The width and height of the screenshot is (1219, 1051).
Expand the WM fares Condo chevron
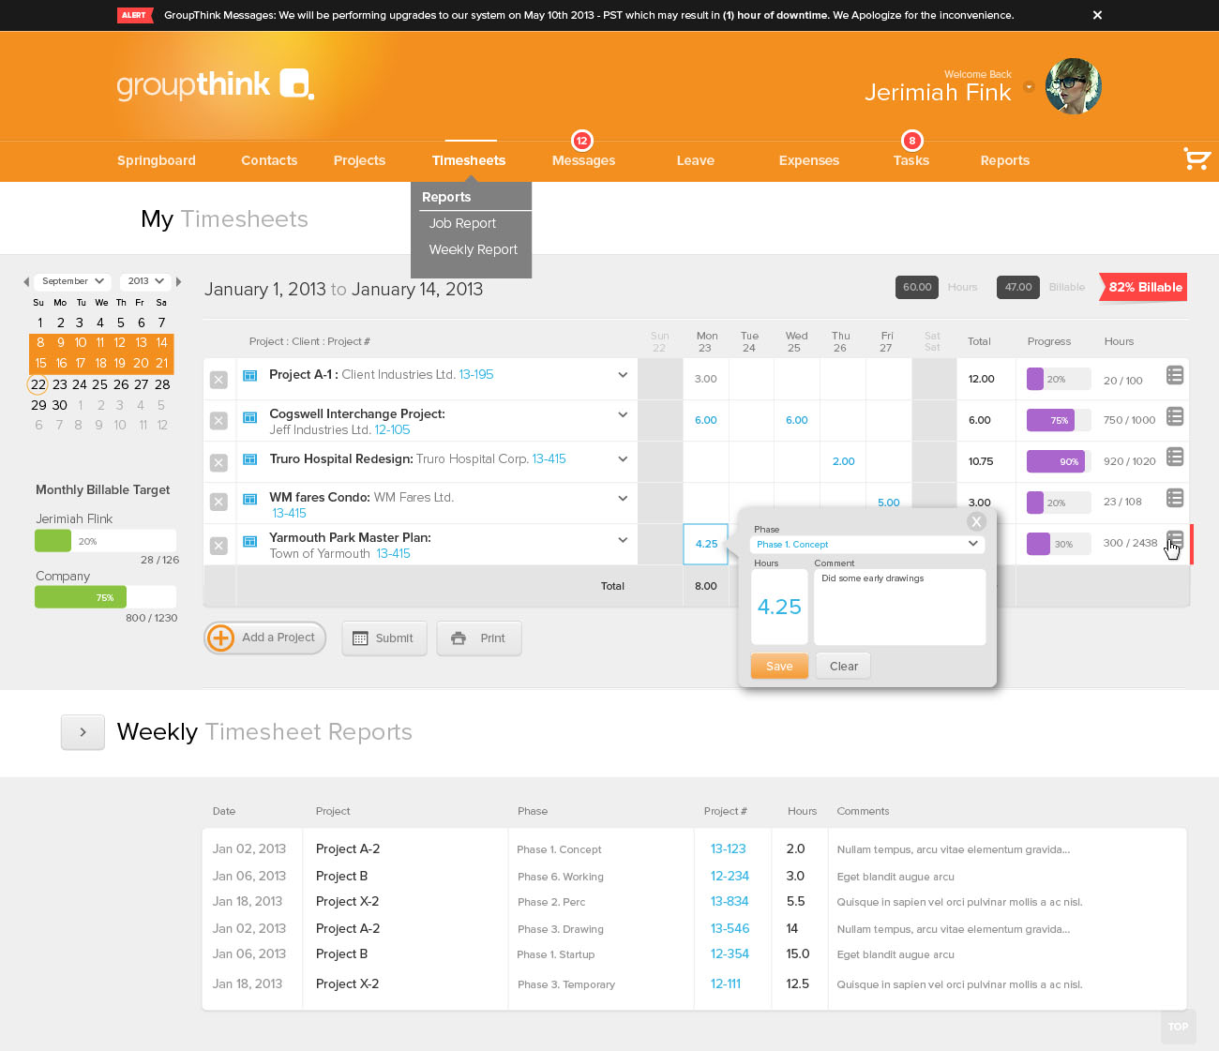pyautogui.click(x=623, y=498)
